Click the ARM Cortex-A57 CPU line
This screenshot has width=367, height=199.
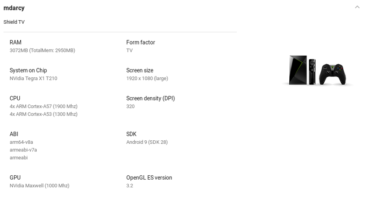click(44, 106)
